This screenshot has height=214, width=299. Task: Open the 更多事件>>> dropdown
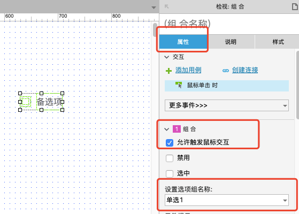click(x=227, y=105)
